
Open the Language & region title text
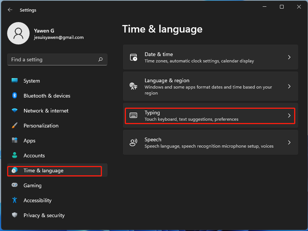tap(167, 80)
